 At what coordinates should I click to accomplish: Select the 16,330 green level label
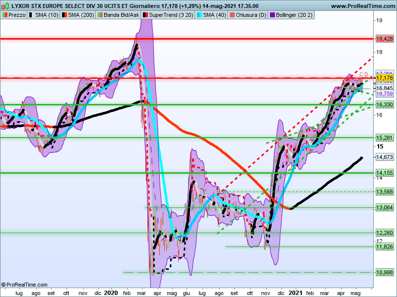click(x=385, y=104)
